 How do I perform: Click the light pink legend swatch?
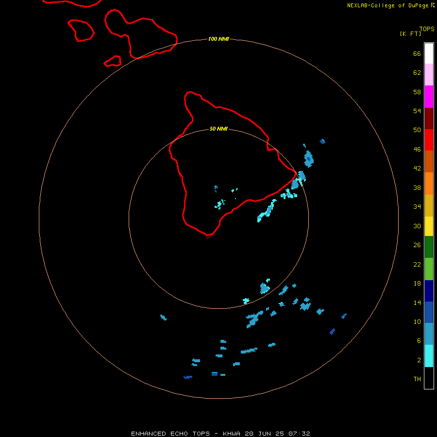(429, 75)
